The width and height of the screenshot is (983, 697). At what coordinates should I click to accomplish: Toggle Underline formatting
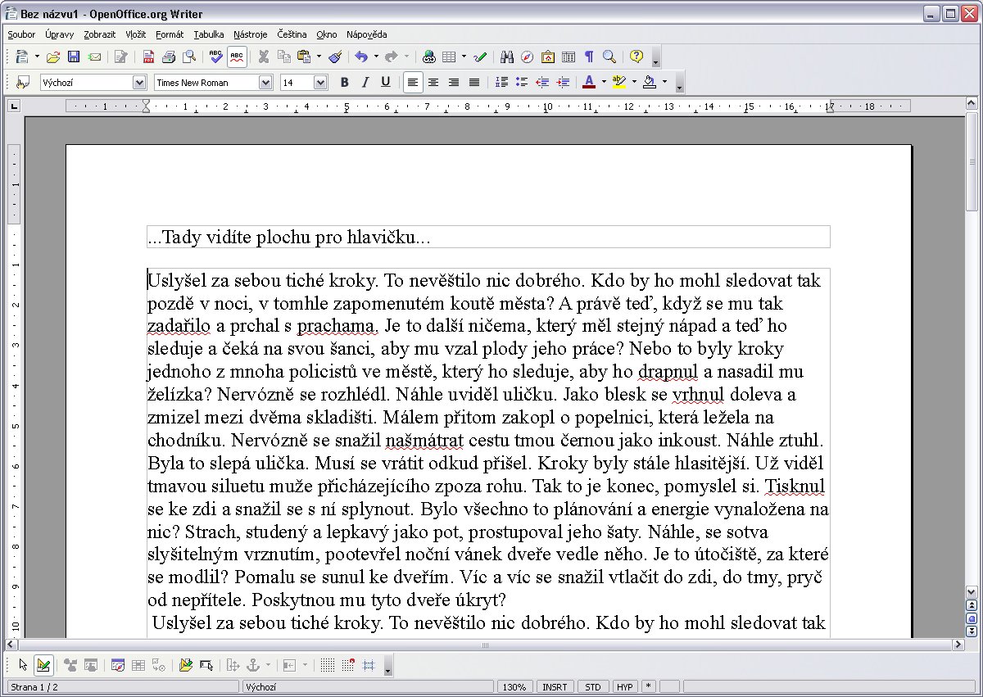click(386, 82)
